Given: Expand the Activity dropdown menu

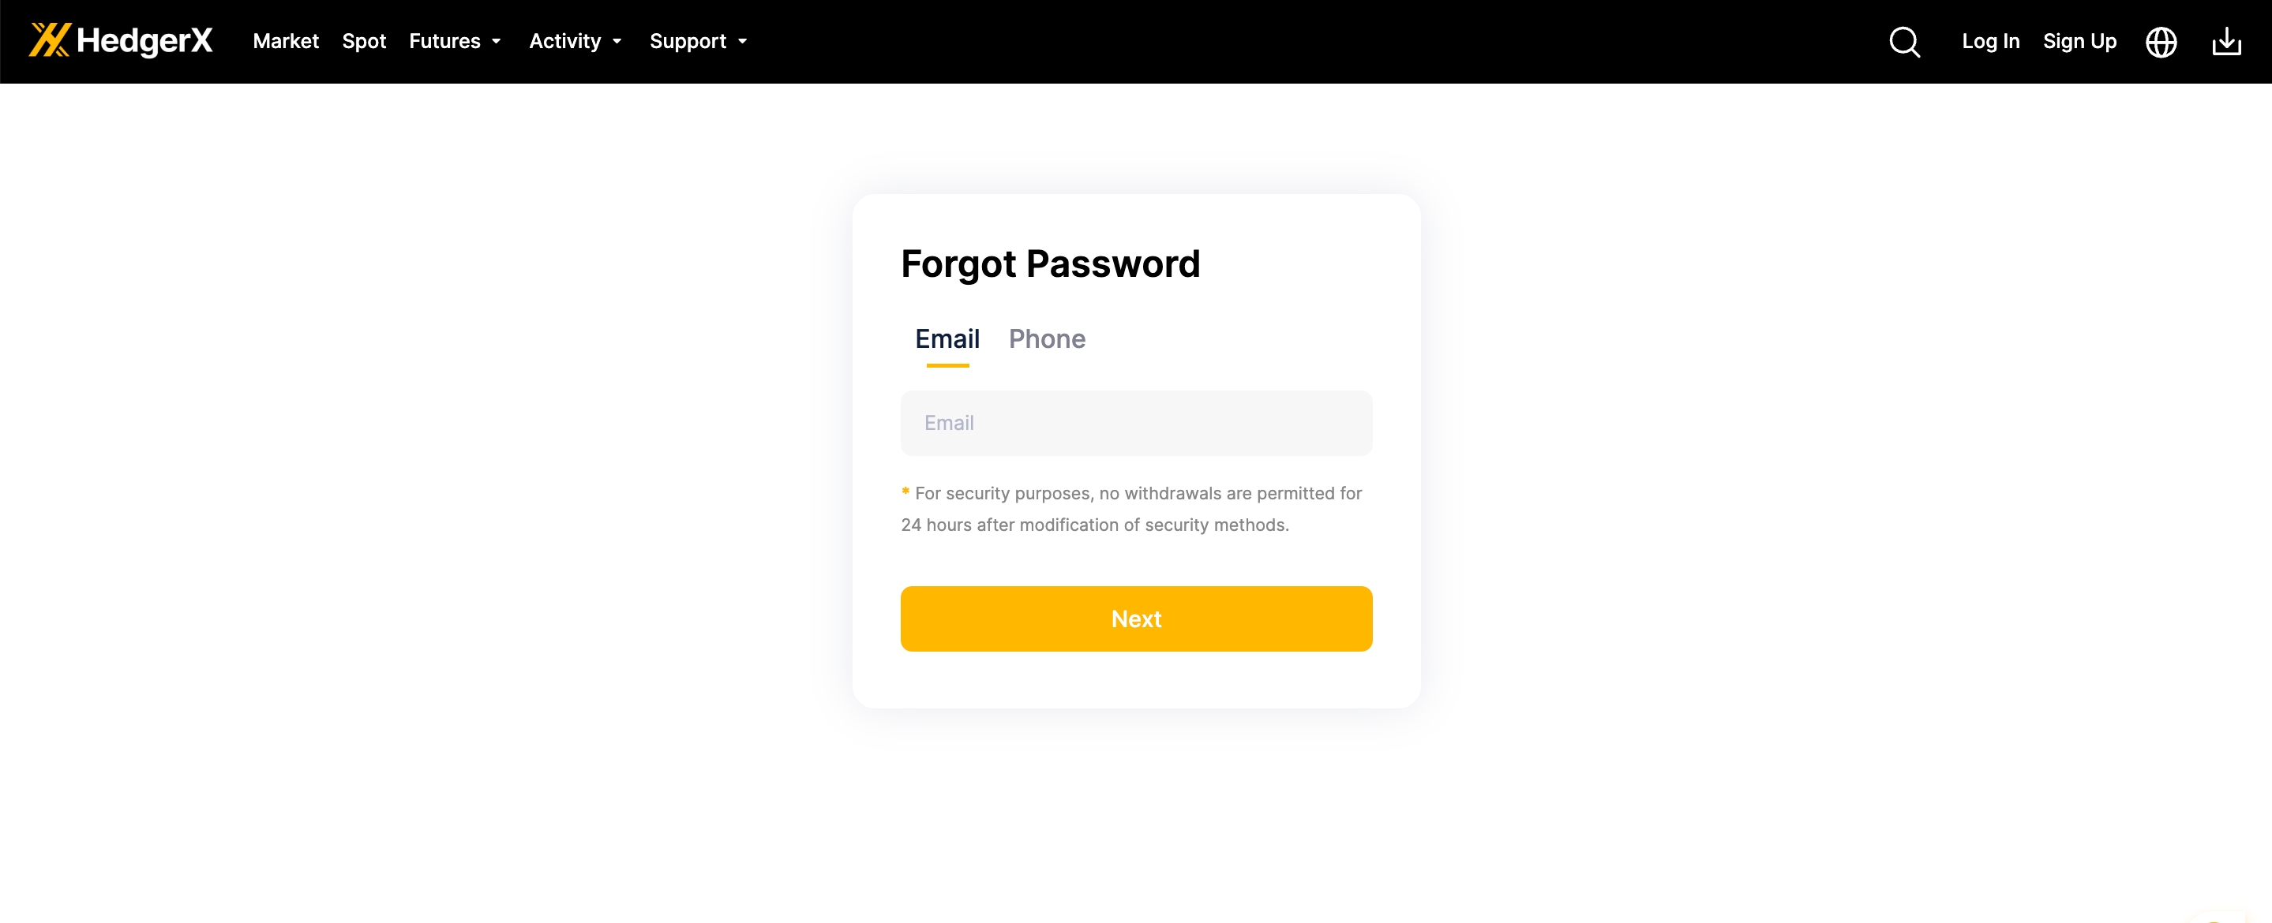Looking at the screenshot, I should pyautogui.click(x=564, y=42).
